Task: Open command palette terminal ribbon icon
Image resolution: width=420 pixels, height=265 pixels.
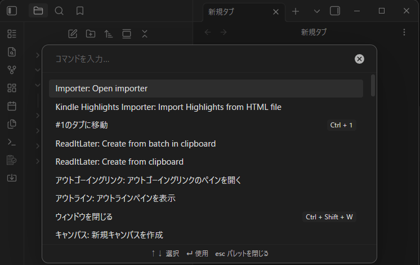Action: (12, 142)
